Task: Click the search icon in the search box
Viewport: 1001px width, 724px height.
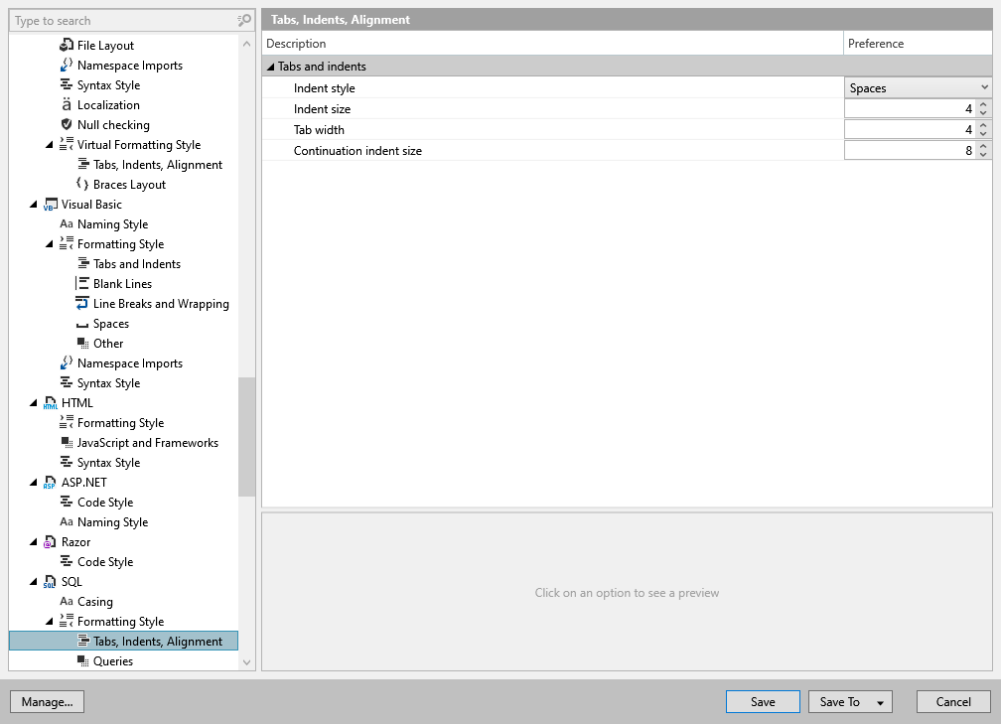Action: [242, 20]
